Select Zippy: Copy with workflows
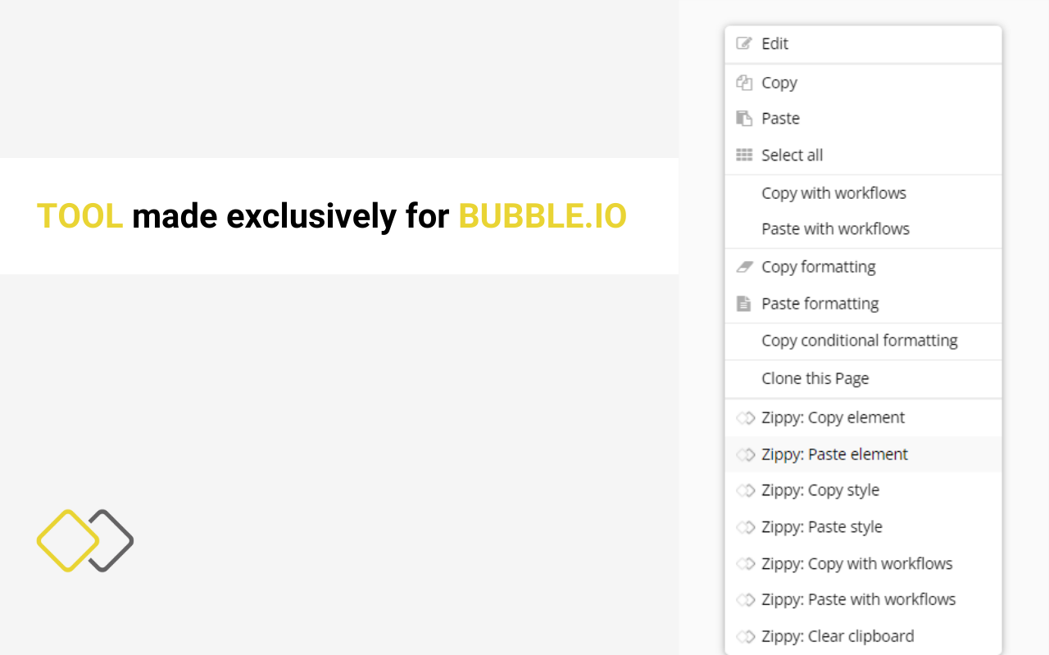The image size is (1049, 655). coord(856,563)
